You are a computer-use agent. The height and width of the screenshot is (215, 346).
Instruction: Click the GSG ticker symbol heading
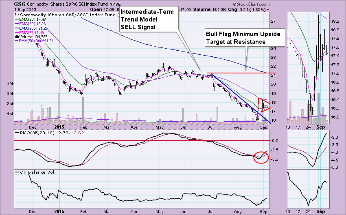(x=20, y=4)
